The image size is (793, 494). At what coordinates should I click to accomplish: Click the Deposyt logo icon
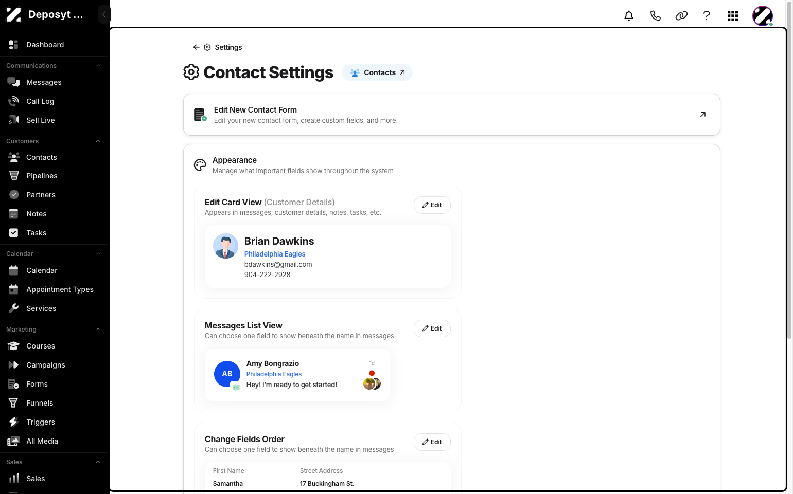pyautogui.click(x=14, y=14)
